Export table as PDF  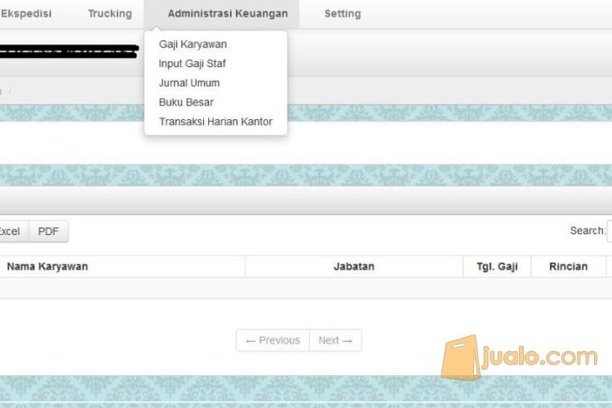(48, 231)
